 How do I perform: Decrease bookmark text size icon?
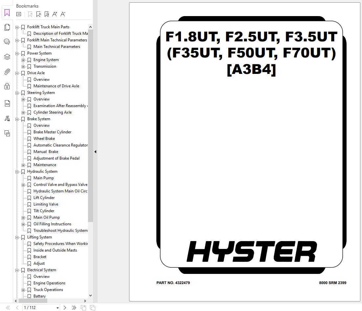click(63, 14)
